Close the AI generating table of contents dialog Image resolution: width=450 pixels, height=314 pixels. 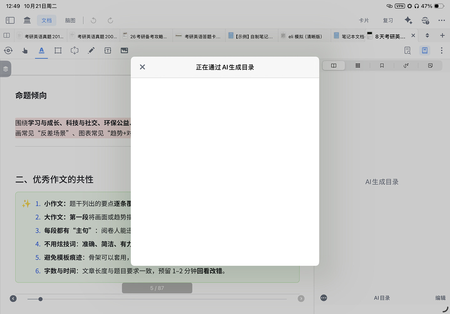coord(142,67)
